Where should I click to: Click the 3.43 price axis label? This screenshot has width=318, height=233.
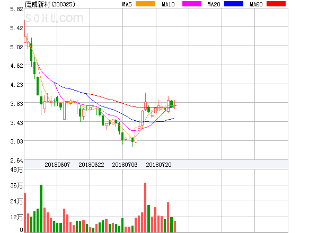pos(16,123)
